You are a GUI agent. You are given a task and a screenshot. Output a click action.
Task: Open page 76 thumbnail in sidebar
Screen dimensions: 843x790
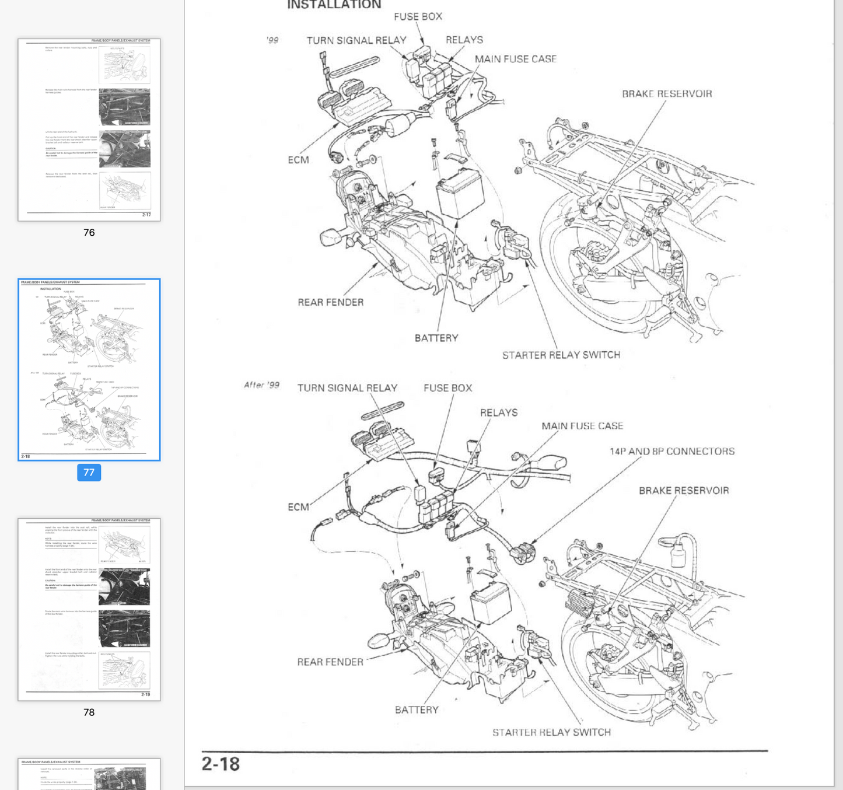(x=89, y=130)
